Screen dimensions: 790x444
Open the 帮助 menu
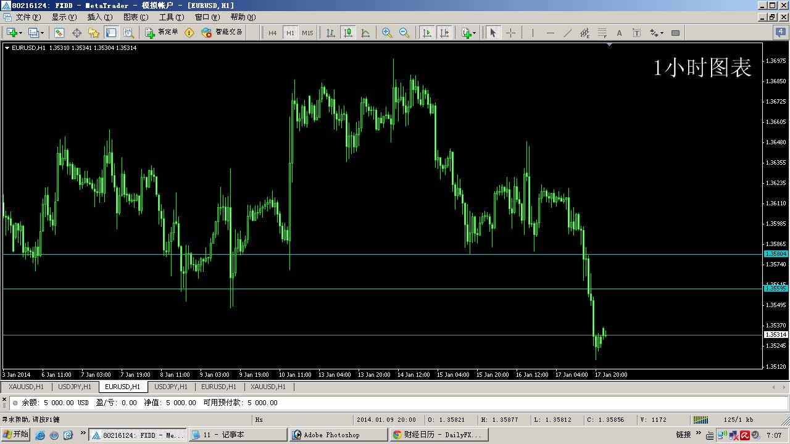coord(243,17)
